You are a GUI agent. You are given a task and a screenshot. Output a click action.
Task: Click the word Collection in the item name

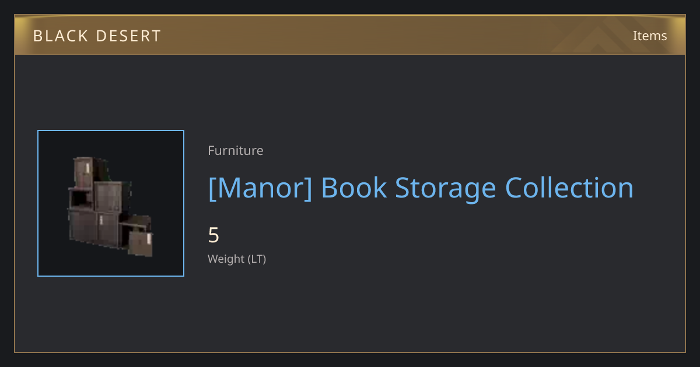(x=569, y=188)
